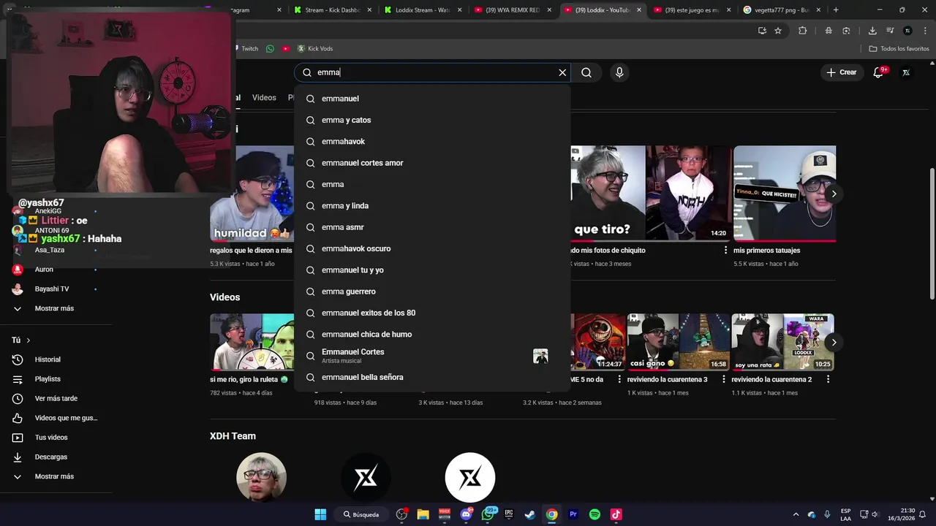Image resolution: width=936 pixels, height=526 pixels.
Task: Open 'Tus videos' in the sidebar
Action: pos(56,438)
